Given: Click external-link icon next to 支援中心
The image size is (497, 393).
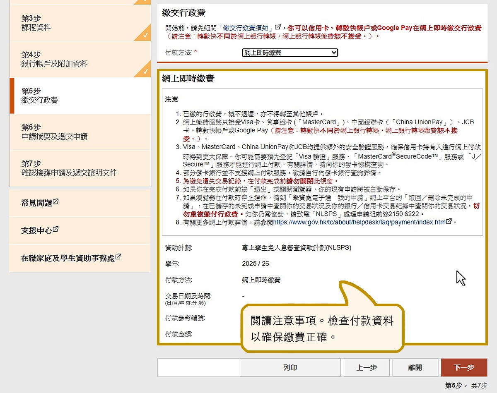Looking at the screenshot, I should [x=55, y=229].
